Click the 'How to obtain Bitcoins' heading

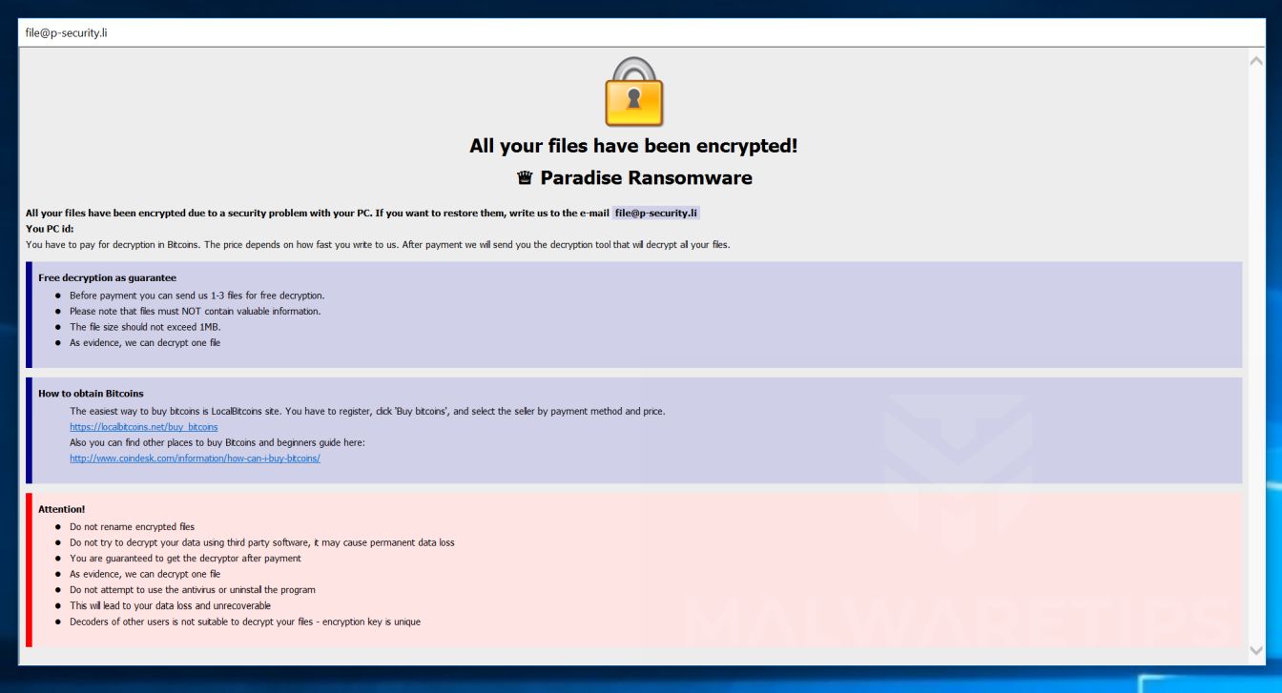[91, 394]
